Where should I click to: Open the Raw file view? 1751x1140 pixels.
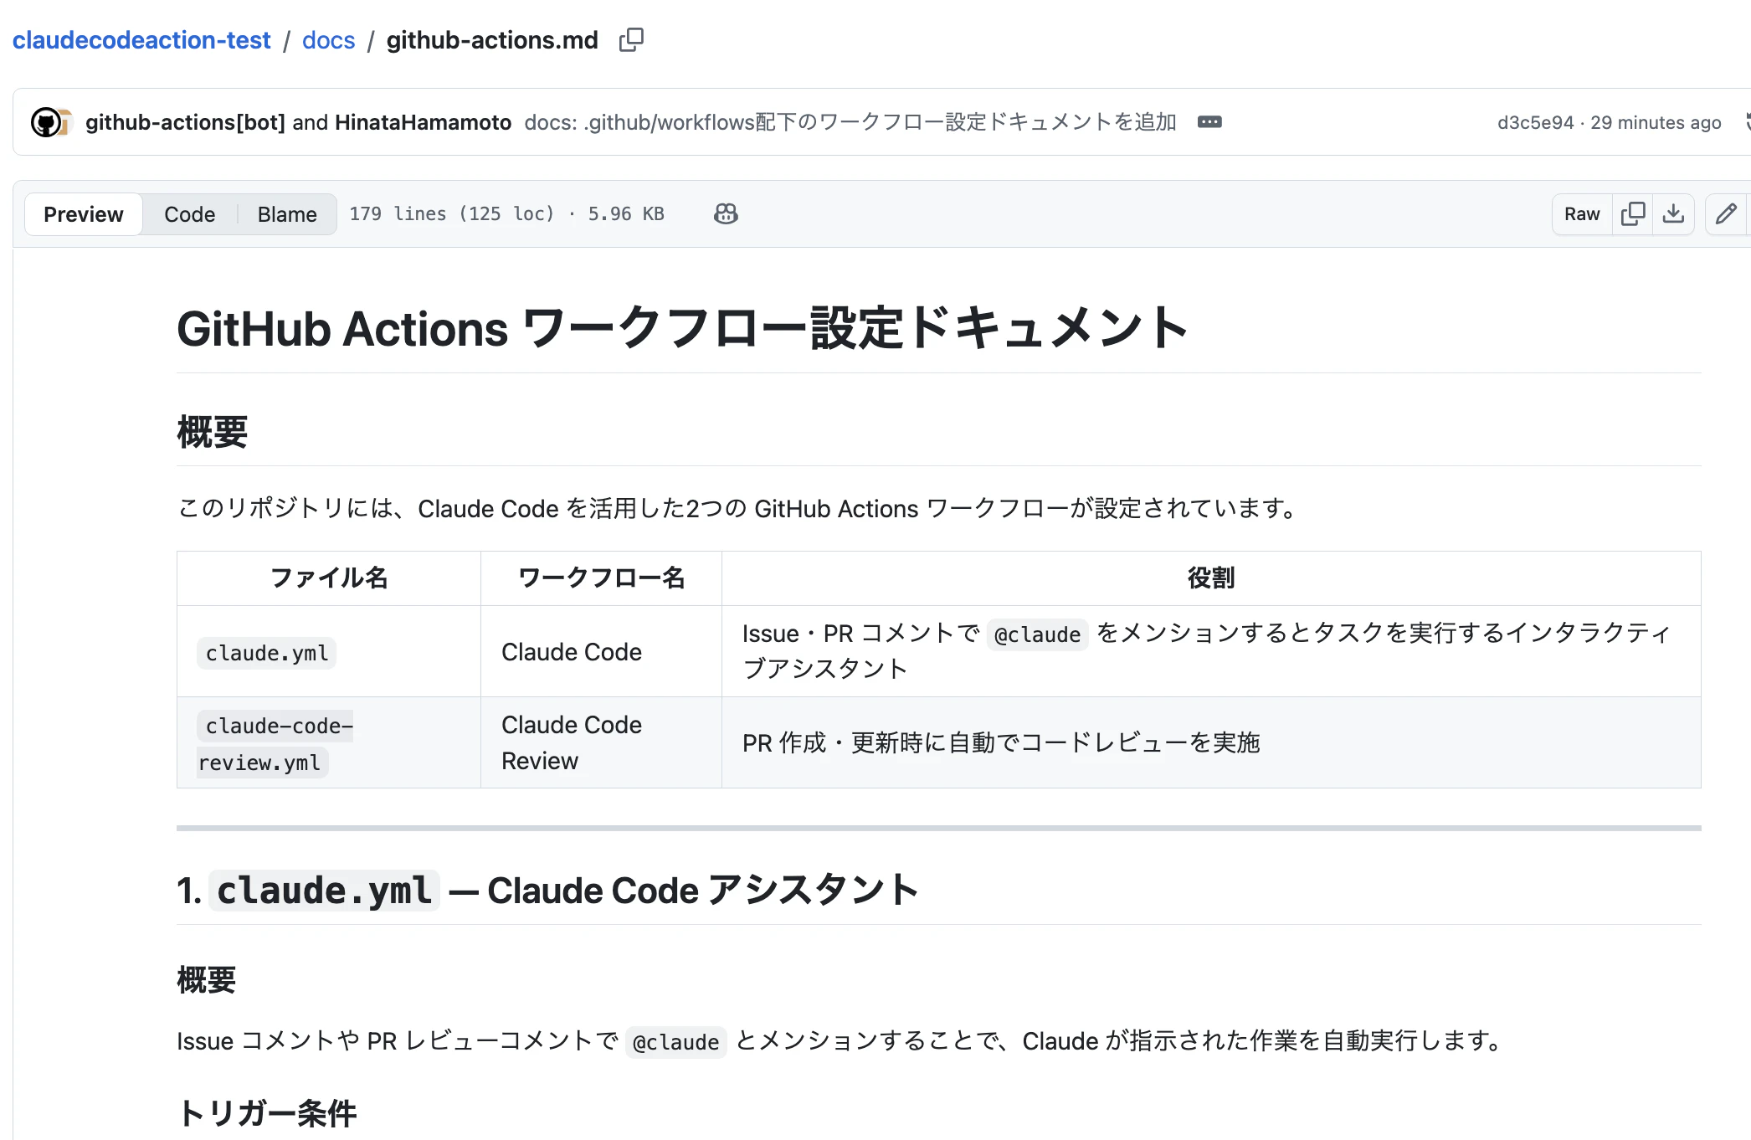coord(1582,214)
